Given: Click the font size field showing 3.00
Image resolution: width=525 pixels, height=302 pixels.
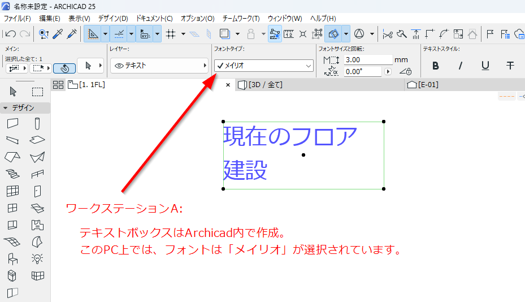Looking at the screenshot, I should 368,59.
